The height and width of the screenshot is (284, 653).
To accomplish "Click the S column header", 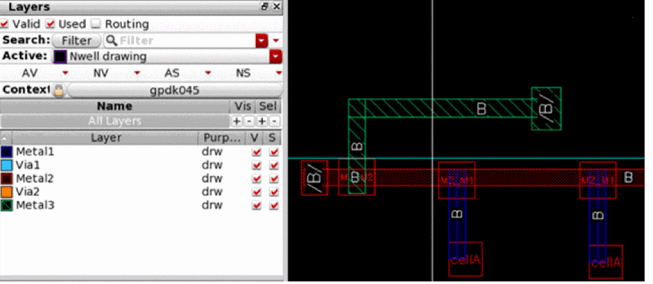I will pyautogui.click(x=273, y=138).
